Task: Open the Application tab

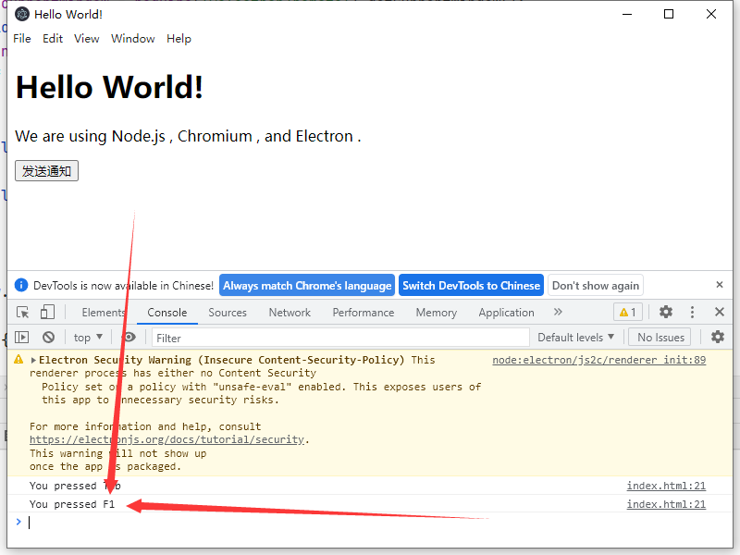Action: [x=506, y=313]
